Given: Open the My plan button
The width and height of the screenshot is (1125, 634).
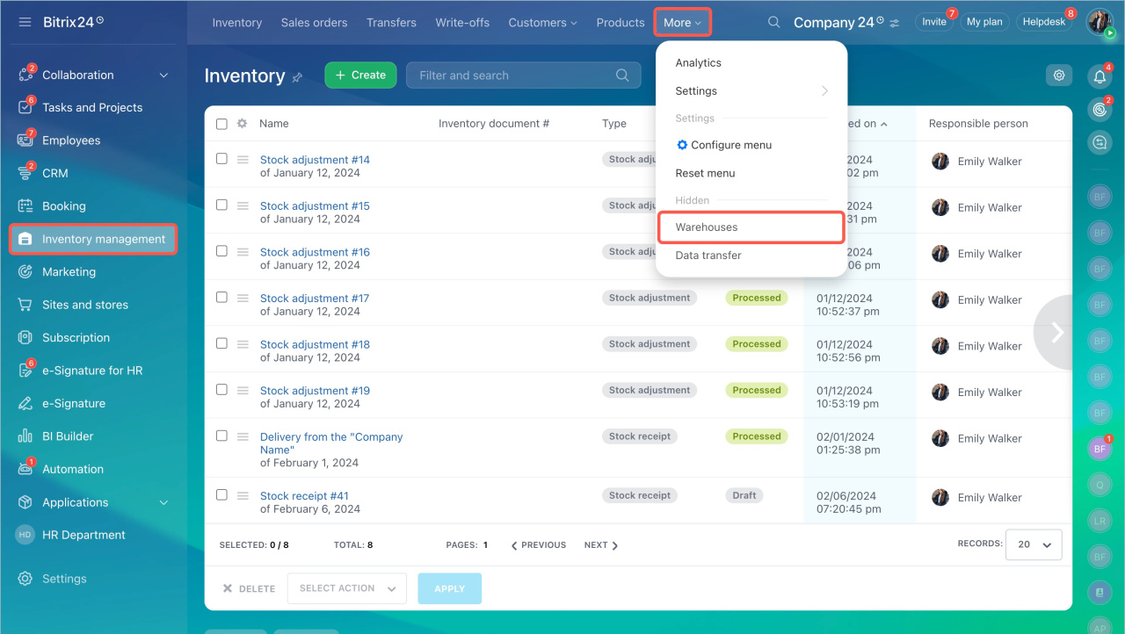Looking at the screenshot, I should (x=984, y=22).
